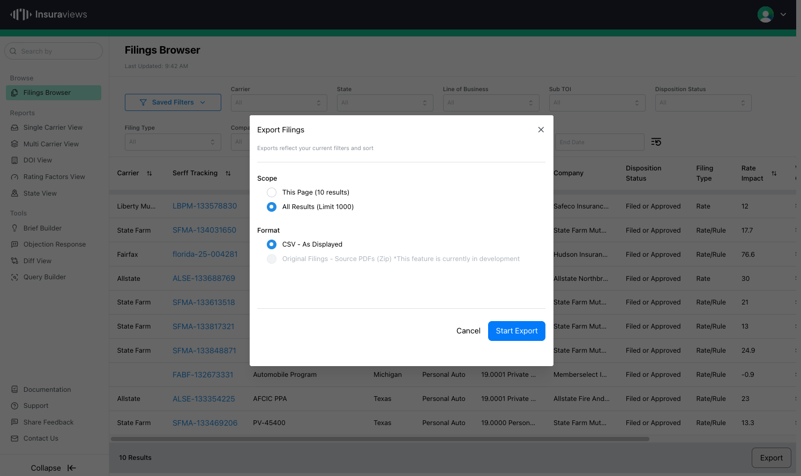Click Cancel in export dialog
This screenshot has width=801, height=476.
click(468, 331)
